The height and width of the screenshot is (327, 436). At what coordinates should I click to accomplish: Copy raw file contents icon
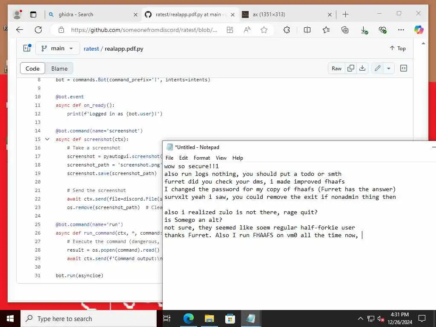pyautogui.click(x=351, y=68)
